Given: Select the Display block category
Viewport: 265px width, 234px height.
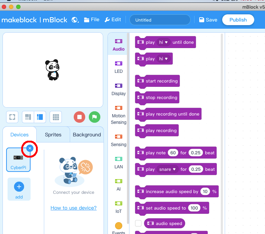Looking at the screenshot, I should [x=118, y=89].
